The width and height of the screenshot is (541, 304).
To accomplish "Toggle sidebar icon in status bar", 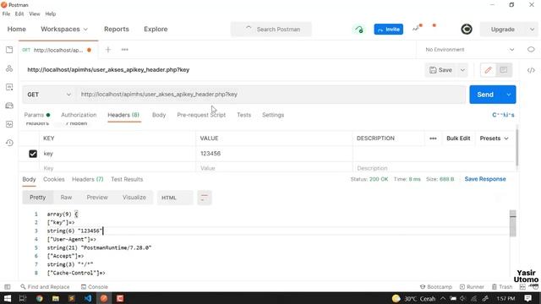I will click(x=8, y=287).
